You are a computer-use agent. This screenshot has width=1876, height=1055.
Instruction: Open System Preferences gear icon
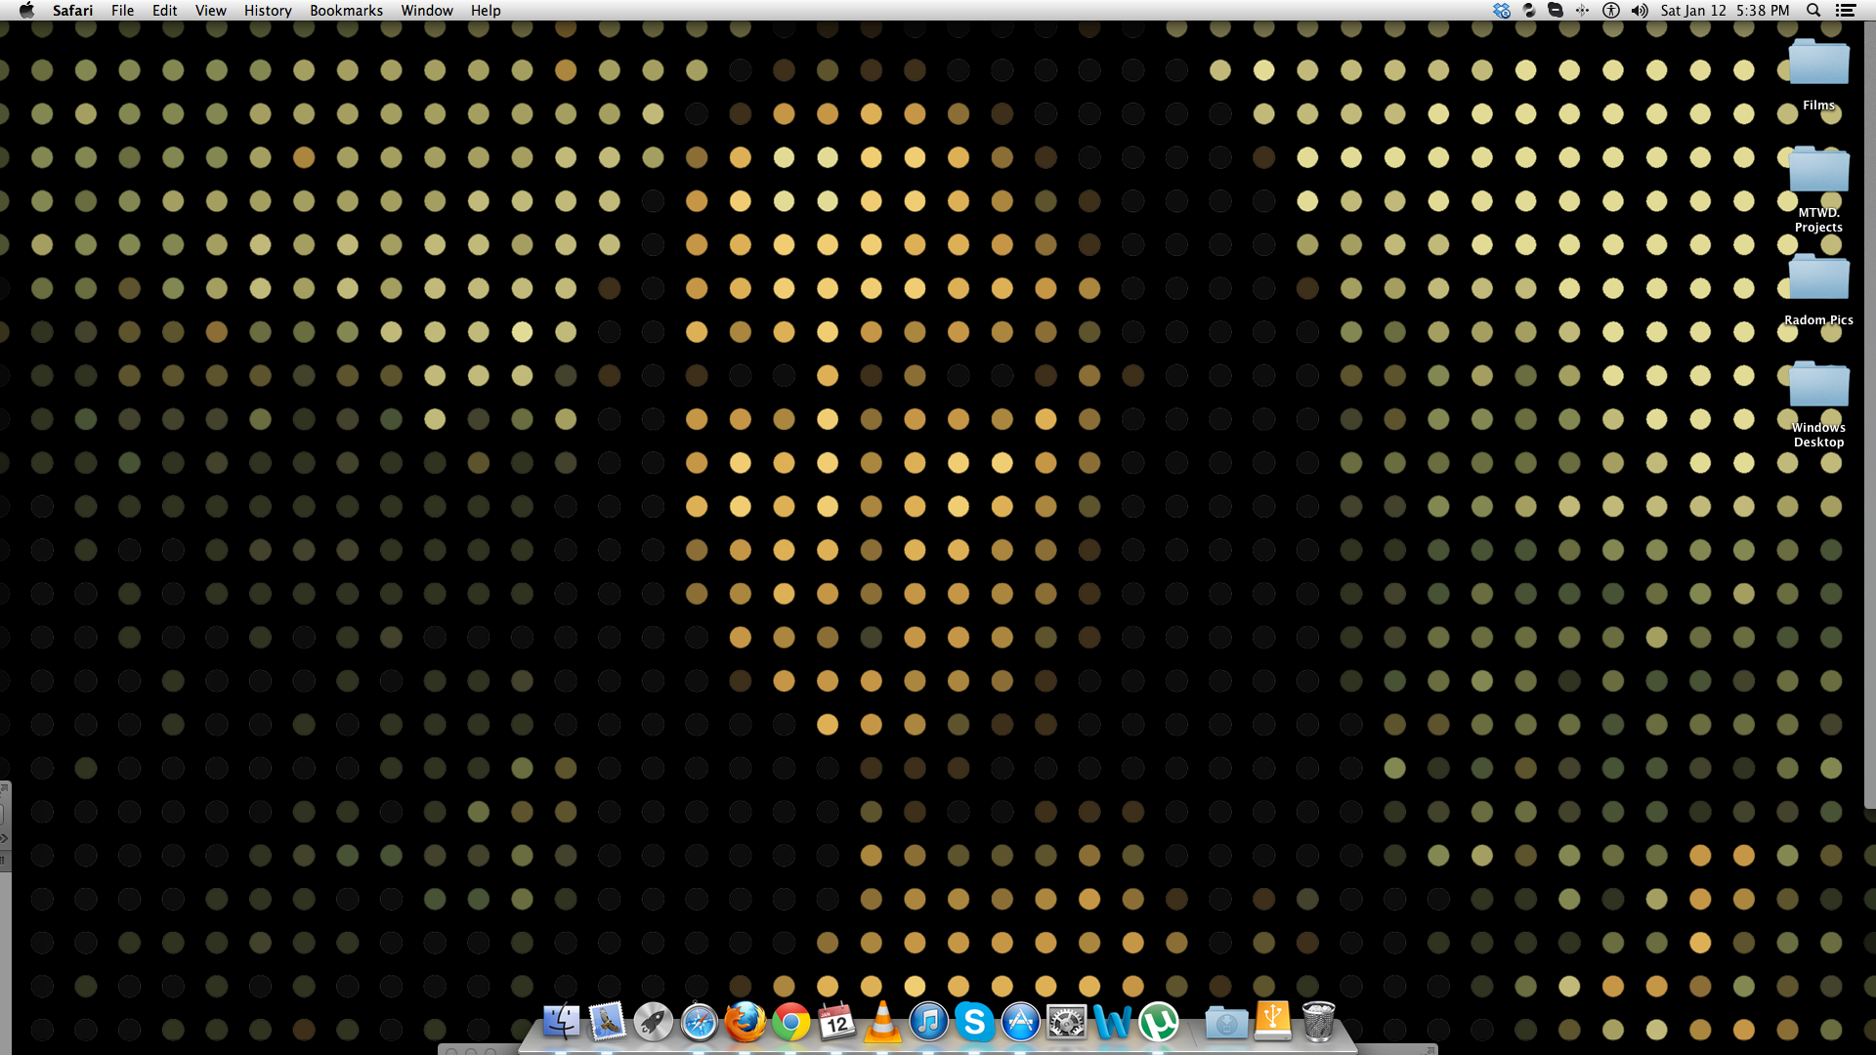pos(1066,1022)
